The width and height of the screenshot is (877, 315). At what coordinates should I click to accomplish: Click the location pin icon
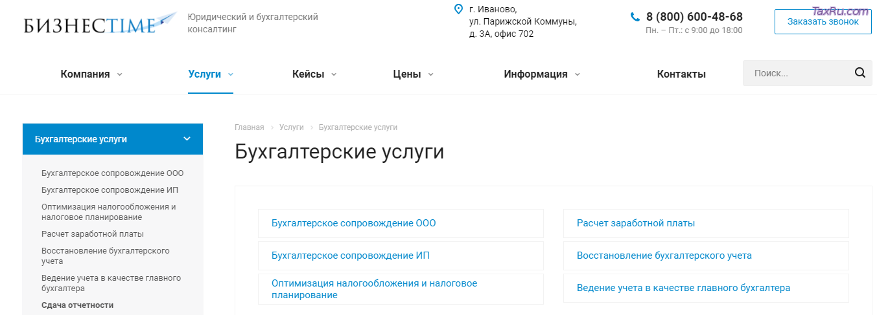[x=458, y=9]
